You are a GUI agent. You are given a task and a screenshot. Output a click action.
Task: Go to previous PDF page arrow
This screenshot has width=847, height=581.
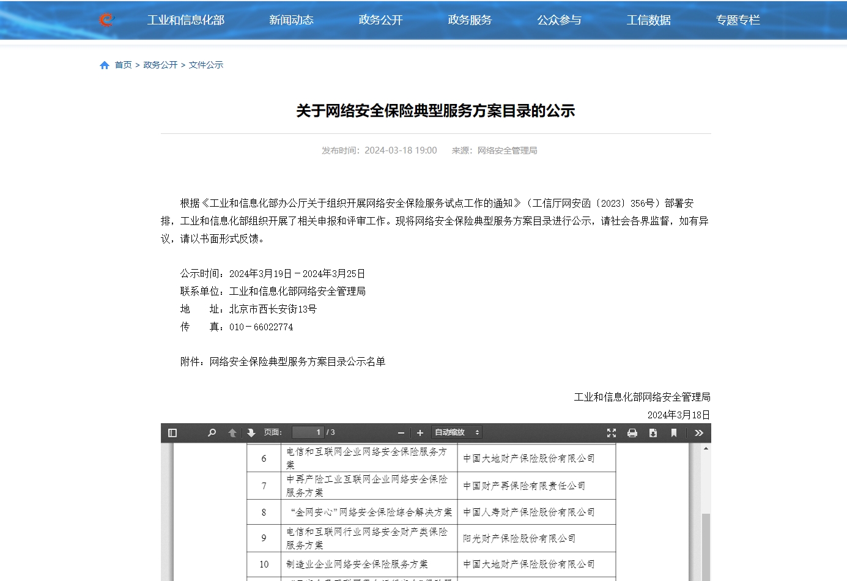point(232,433)
